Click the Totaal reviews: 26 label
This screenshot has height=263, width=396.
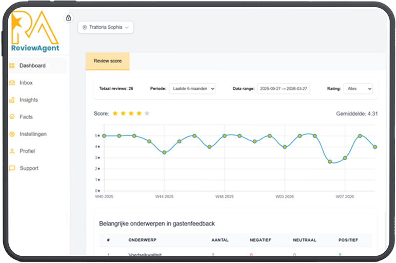tap(116, 88)
